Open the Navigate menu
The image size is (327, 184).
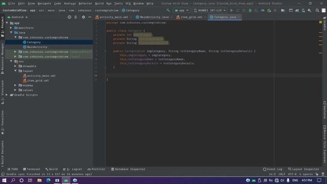click(44, 4)
